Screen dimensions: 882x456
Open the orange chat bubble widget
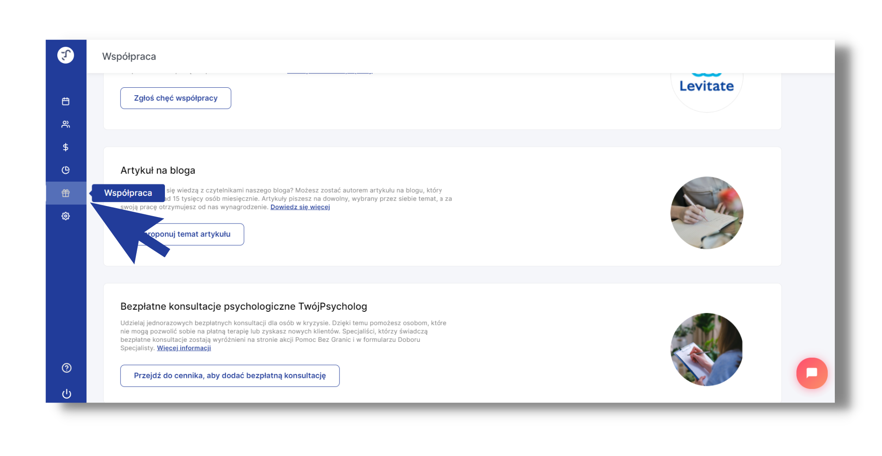tap(811, 373)
